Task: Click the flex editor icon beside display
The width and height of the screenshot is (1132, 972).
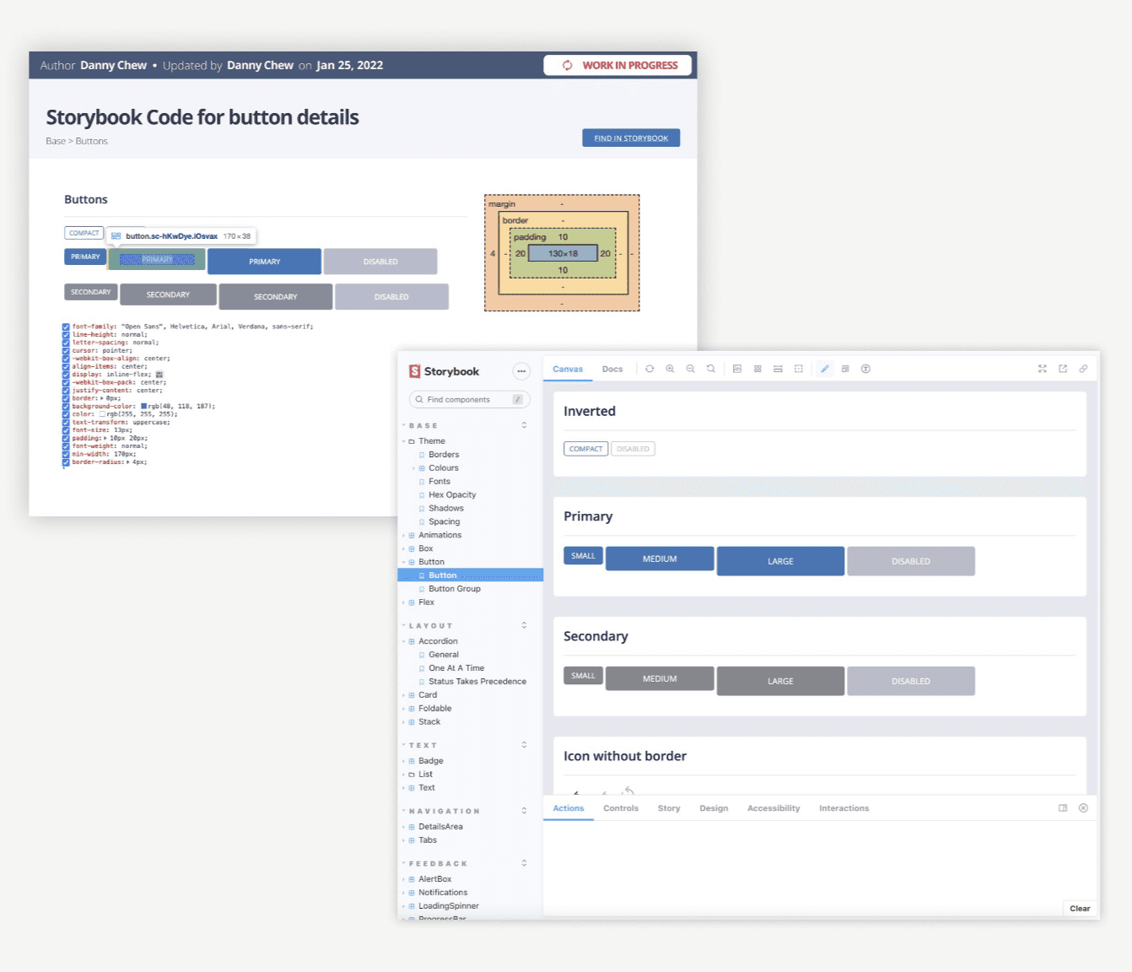Action: (x=159, y=375)
